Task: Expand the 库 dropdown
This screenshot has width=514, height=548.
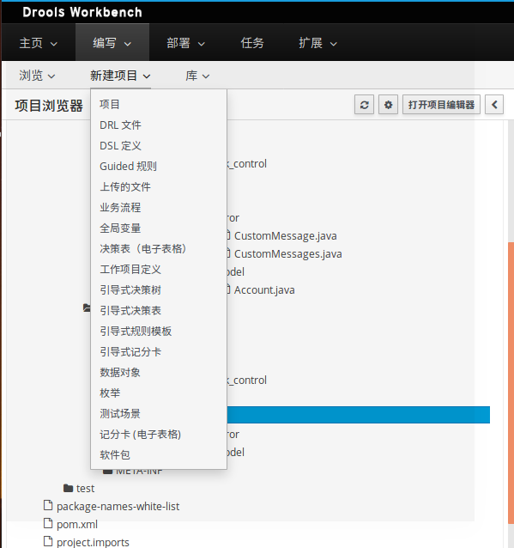Action: tap(197, 76)
